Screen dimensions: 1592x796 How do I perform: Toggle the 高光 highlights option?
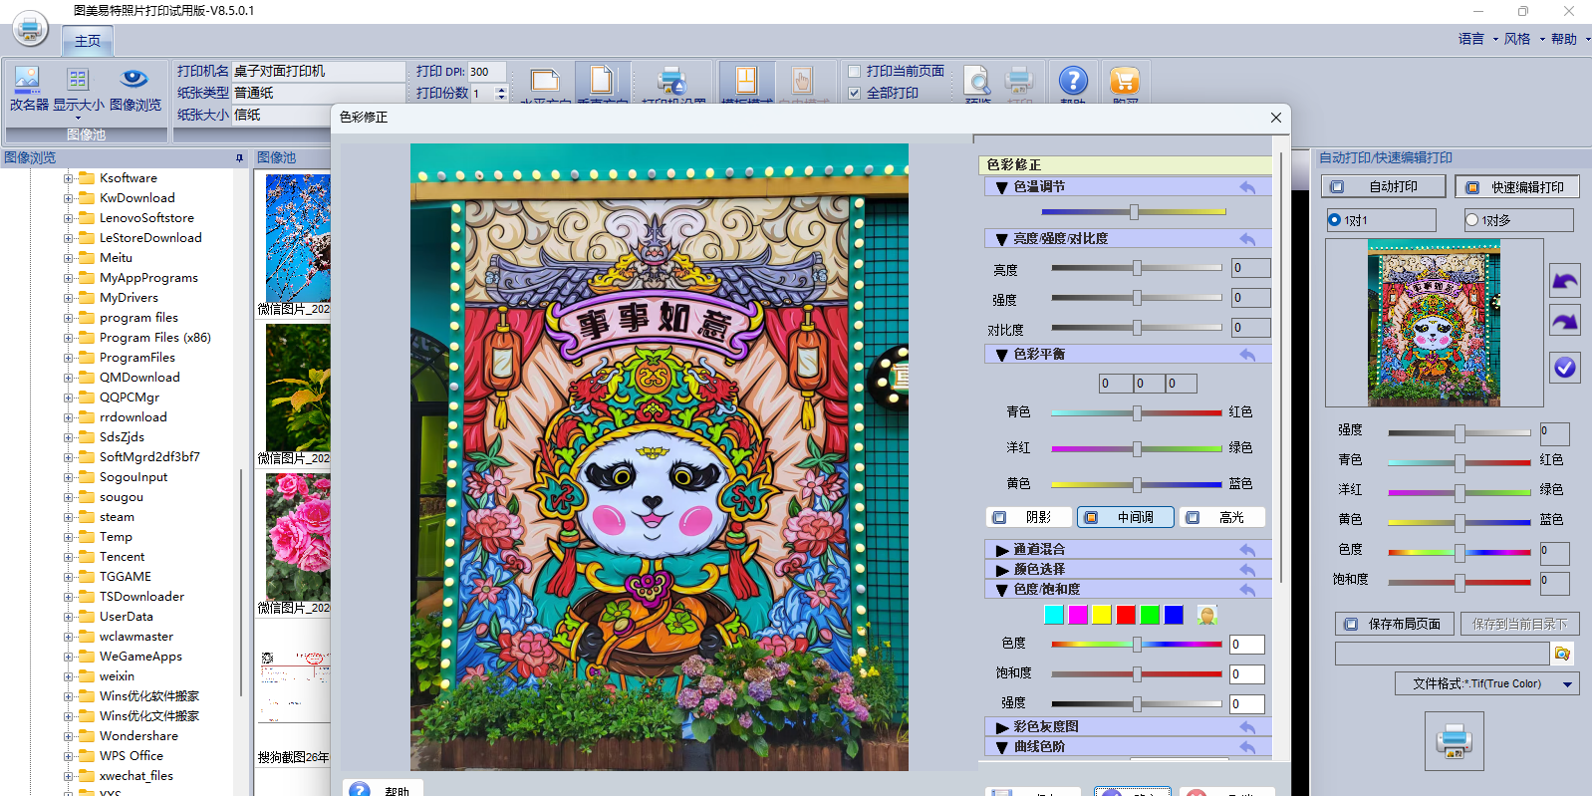(1222, 517)
